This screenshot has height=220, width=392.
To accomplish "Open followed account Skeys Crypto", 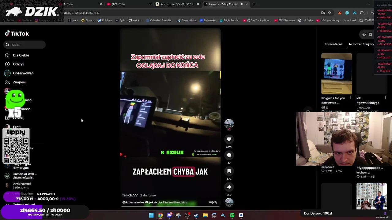I will click(x=18, y=166).
